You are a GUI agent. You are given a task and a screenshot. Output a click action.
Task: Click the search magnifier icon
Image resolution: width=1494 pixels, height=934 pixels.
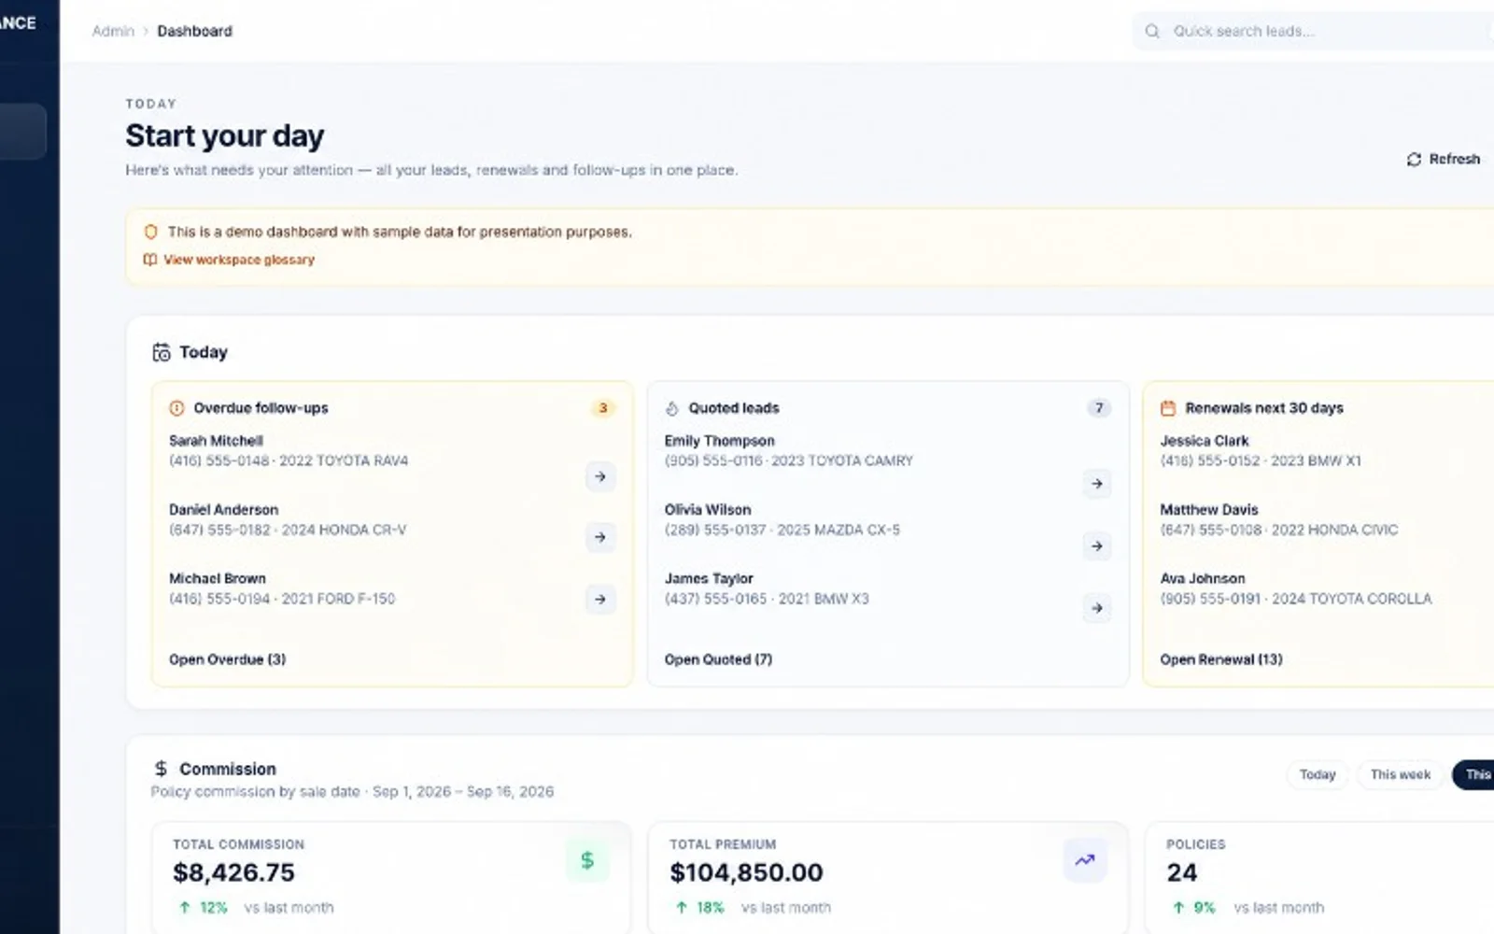(1152, 31)
